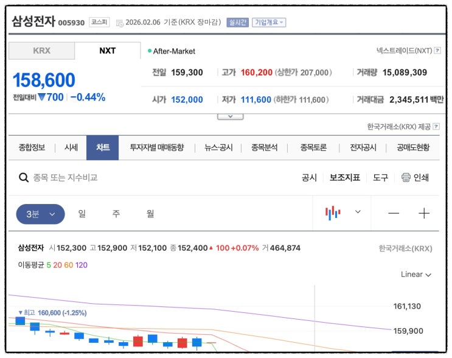Click the 5 moving average label
Screen dimensions: 452x358
tap(49, 265)
